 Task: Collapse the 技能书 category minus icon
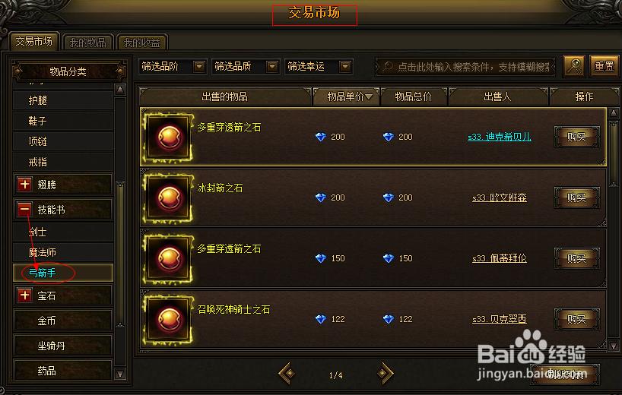(24, 209)
